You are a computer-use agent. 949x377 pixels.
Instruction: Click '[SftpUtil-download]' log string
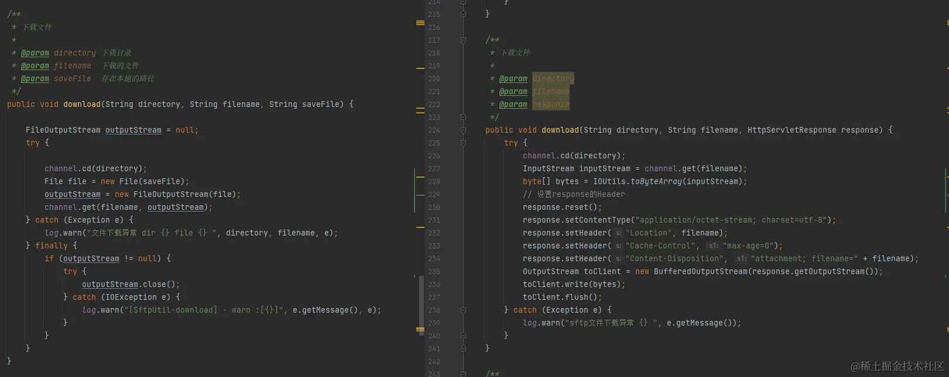click(x=173, y=310)
